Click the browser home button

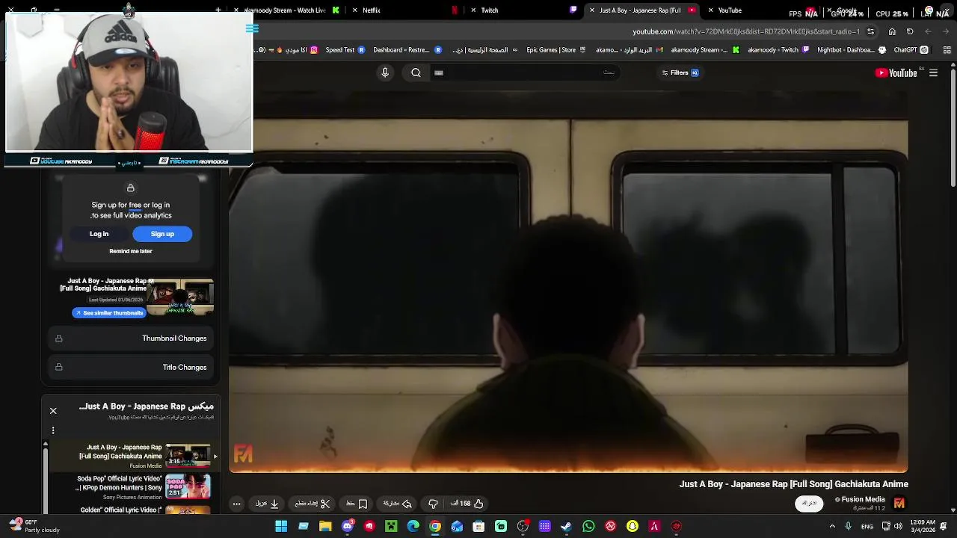pyautogui.click(x=892, y=31)
